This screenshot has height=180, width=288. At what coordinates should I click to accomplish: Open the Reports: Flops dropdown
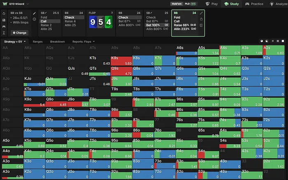84,41
